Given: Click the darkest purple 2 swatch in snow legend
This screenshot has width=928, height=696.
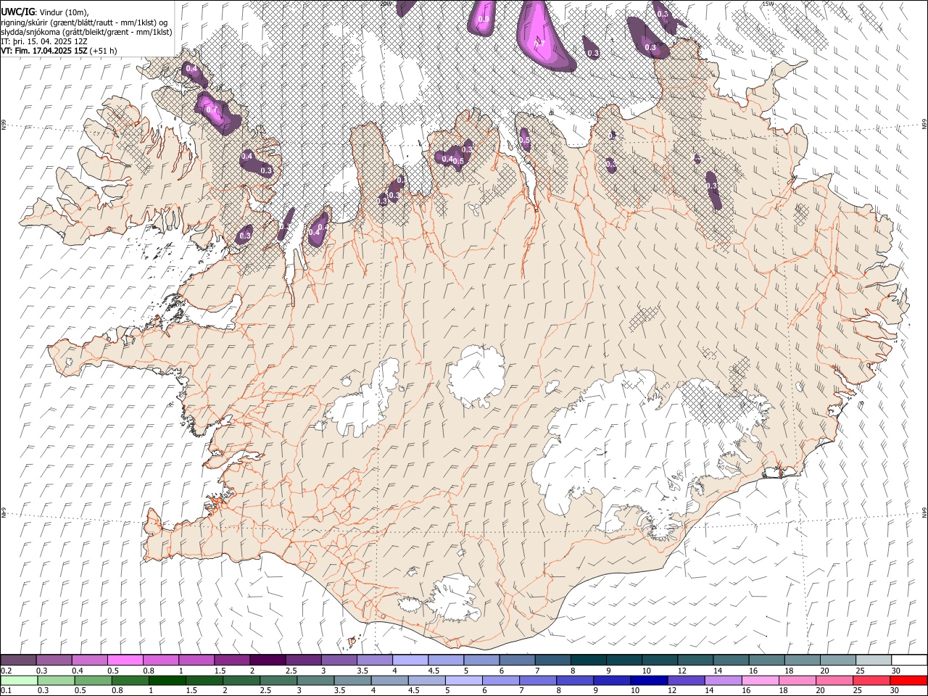Looking at the screenshot, I should tap(267, 660).
